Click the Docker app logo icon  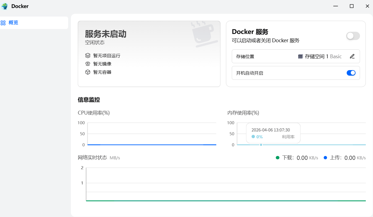click(x=4, y=6)
